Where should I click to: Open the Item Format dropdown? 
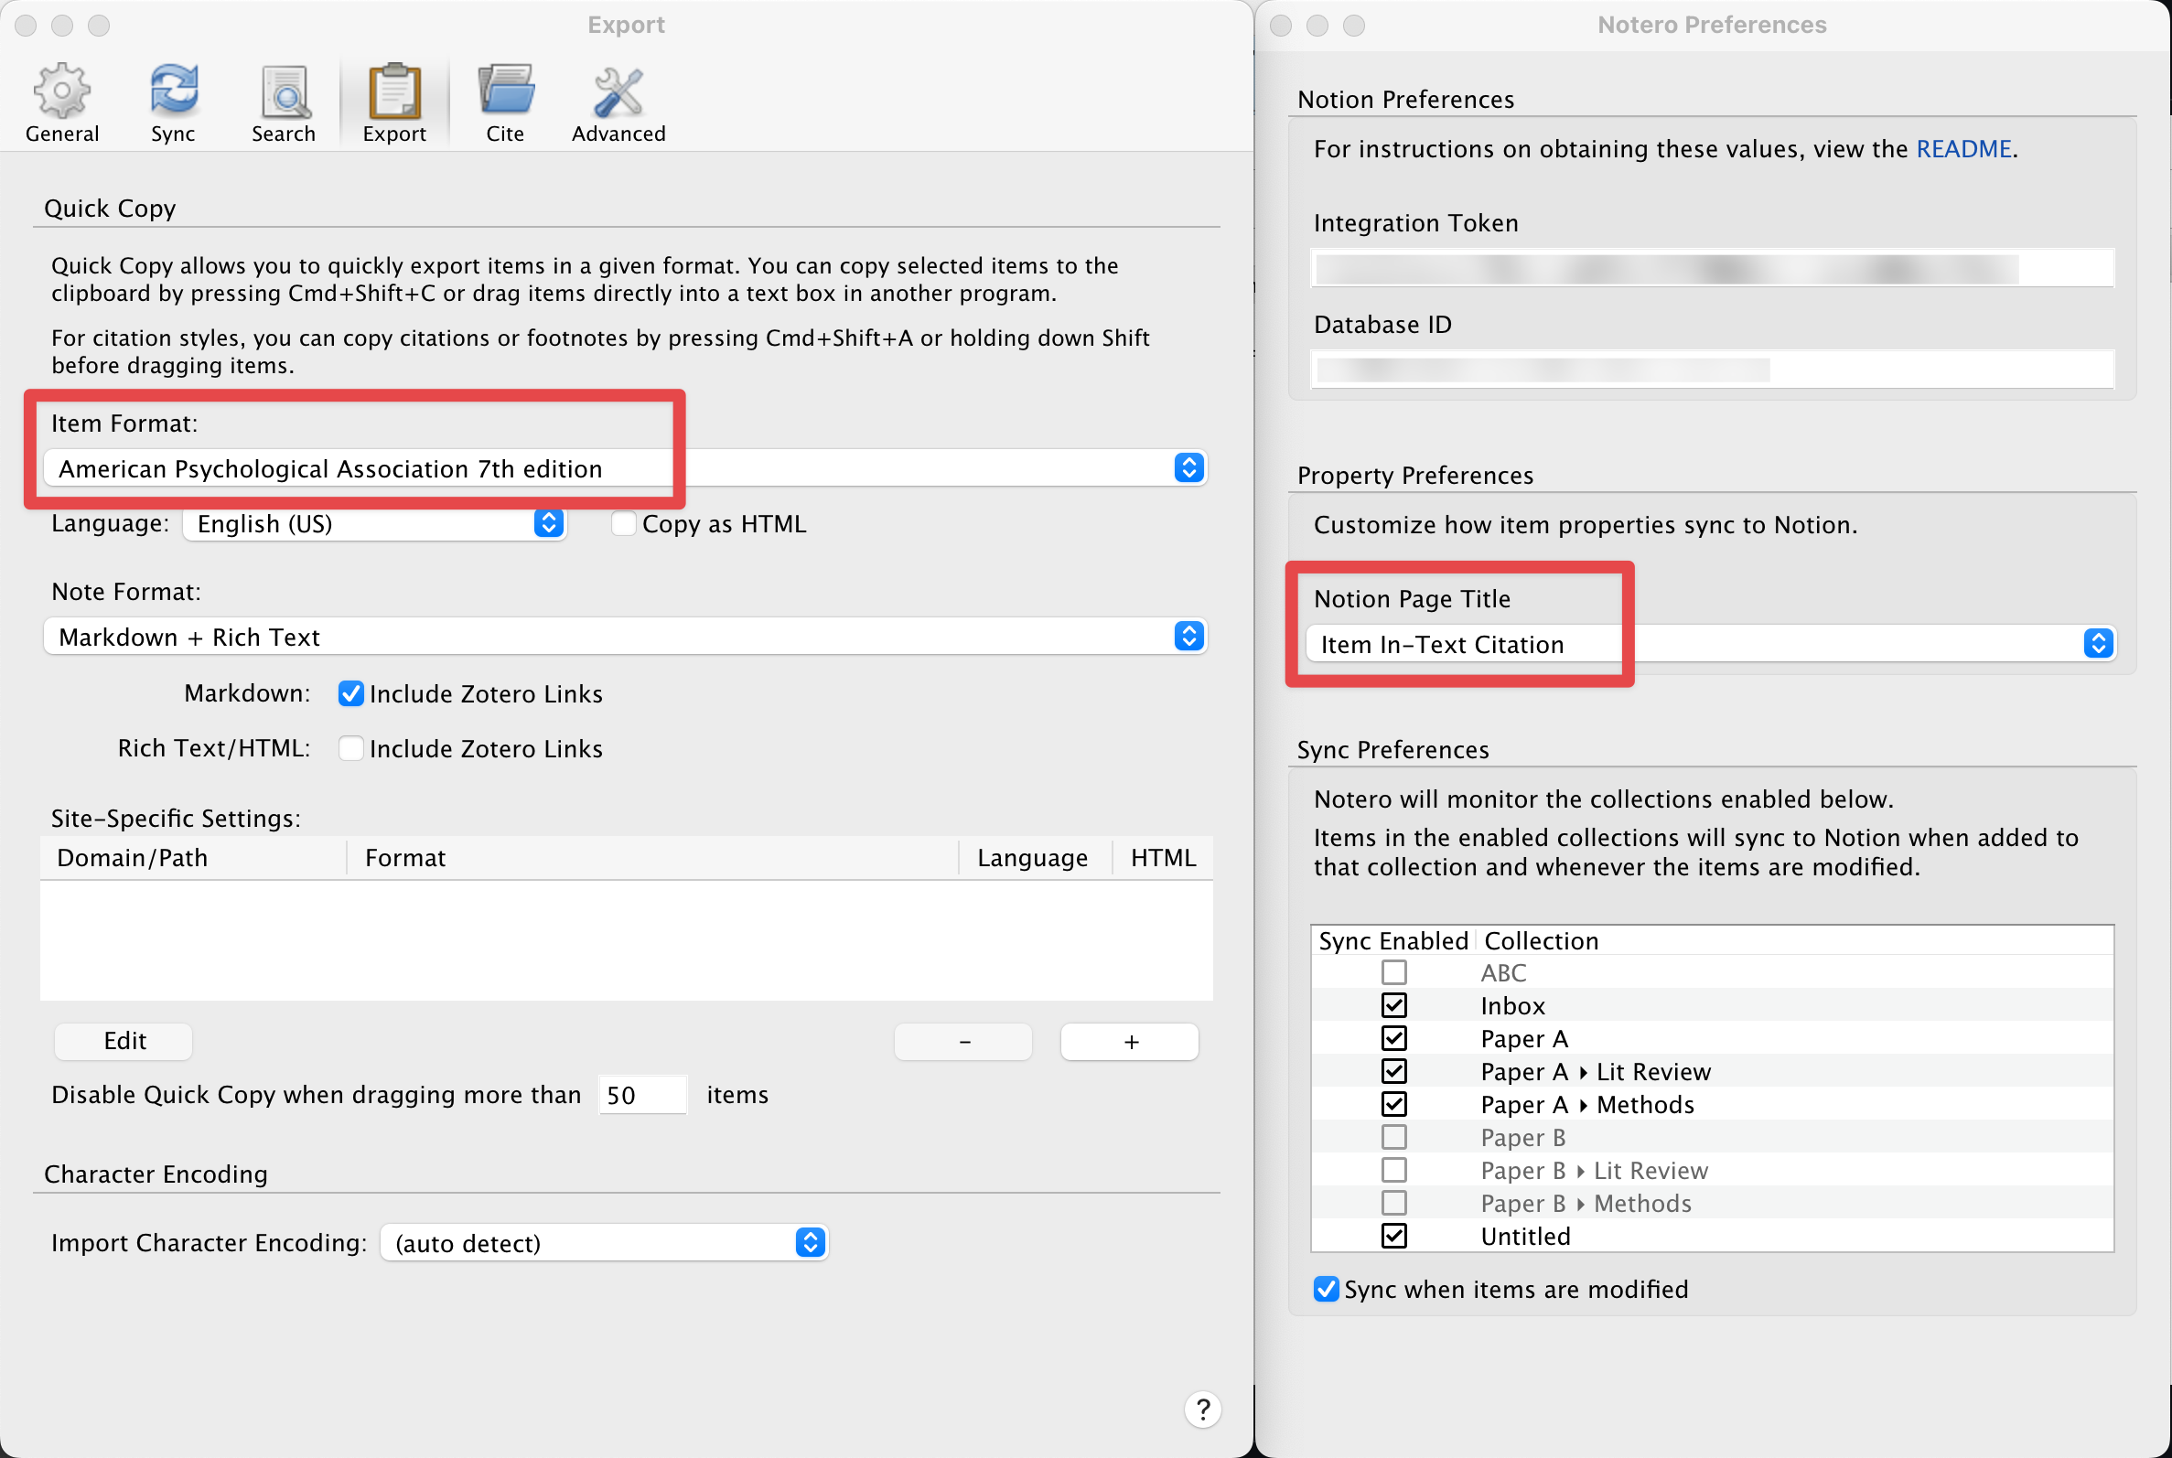point(1188,467)
